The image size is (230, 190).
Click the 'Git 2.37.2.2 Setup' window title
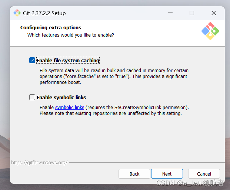click(x=44, y=13)
